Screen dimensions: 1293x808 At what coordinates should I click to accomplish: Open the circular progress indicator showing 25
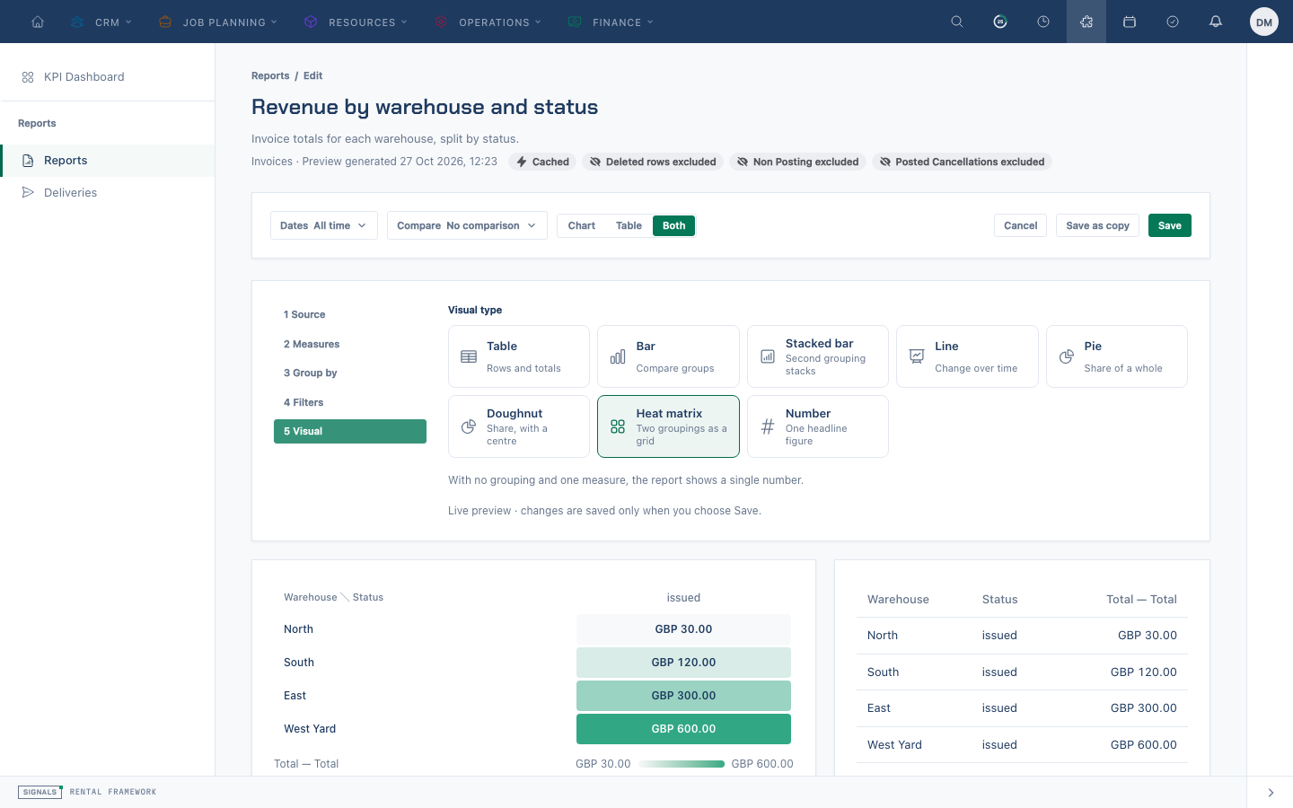1000,22
